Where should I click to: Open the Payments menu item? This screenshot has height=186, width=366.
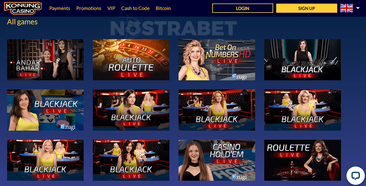[60, 8]
